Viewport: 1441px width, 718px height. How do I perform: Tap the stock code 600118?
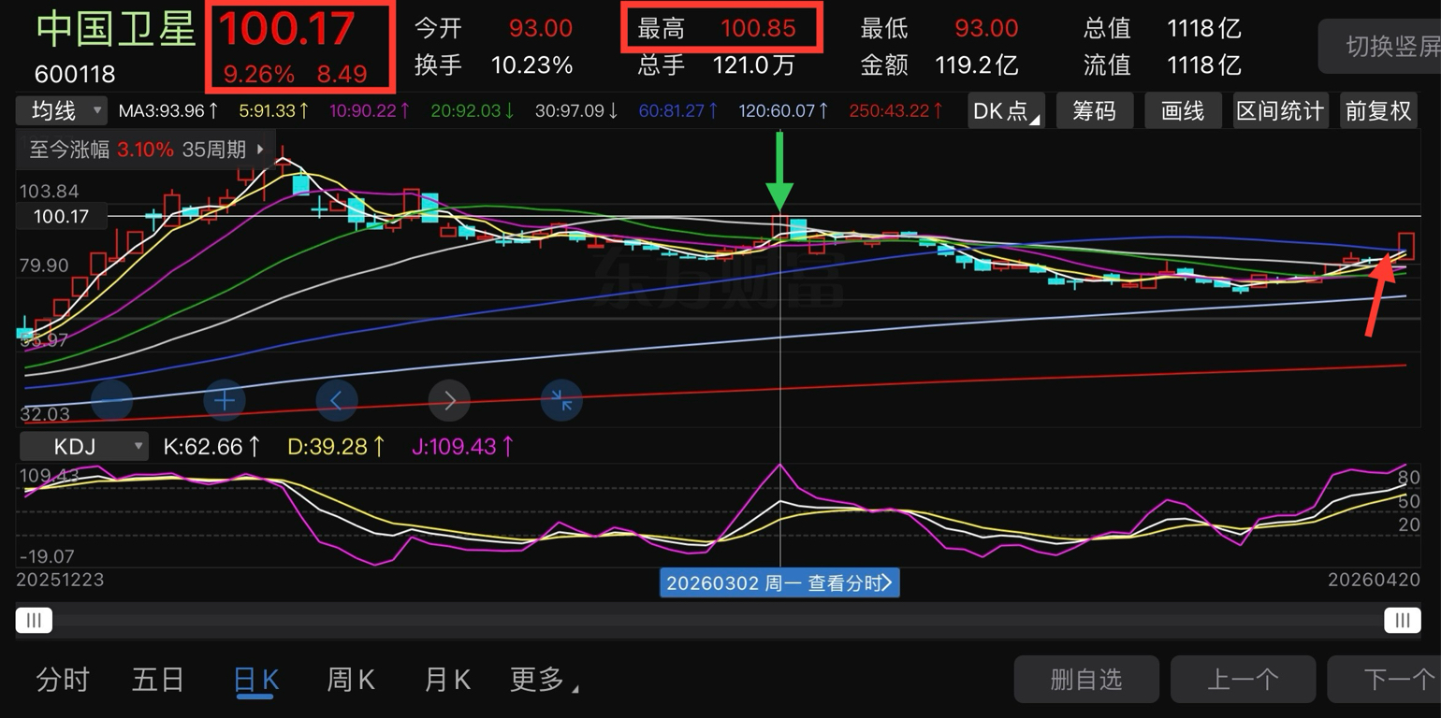click(x=76, y=74)
